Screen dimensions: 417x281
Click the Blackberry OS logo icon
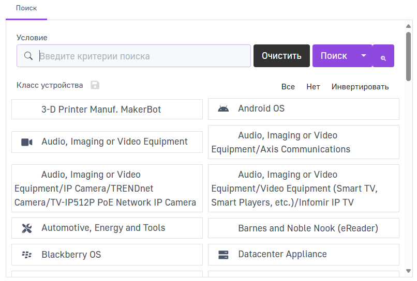[x=27, y=255]
